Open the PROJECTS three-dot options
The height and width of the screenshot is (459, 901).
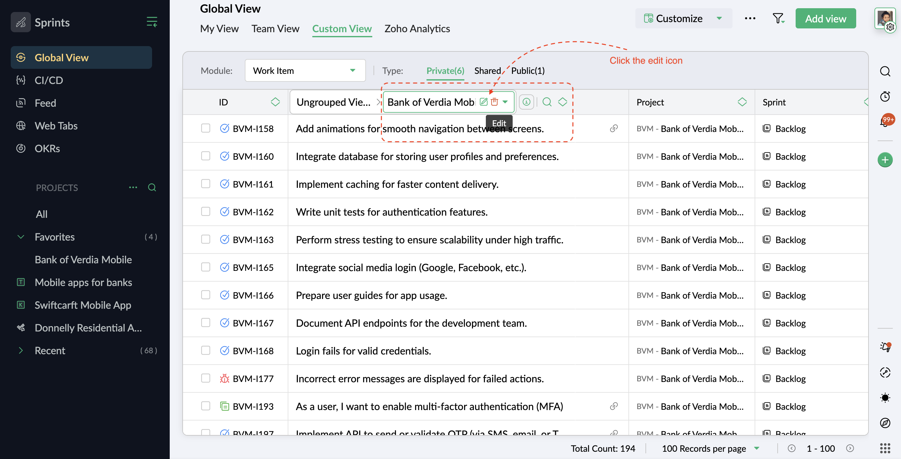tap(133, 187)
